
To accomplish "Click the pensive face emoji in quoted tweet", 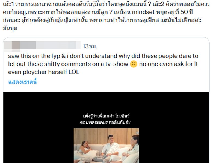I will coord(134,64).
